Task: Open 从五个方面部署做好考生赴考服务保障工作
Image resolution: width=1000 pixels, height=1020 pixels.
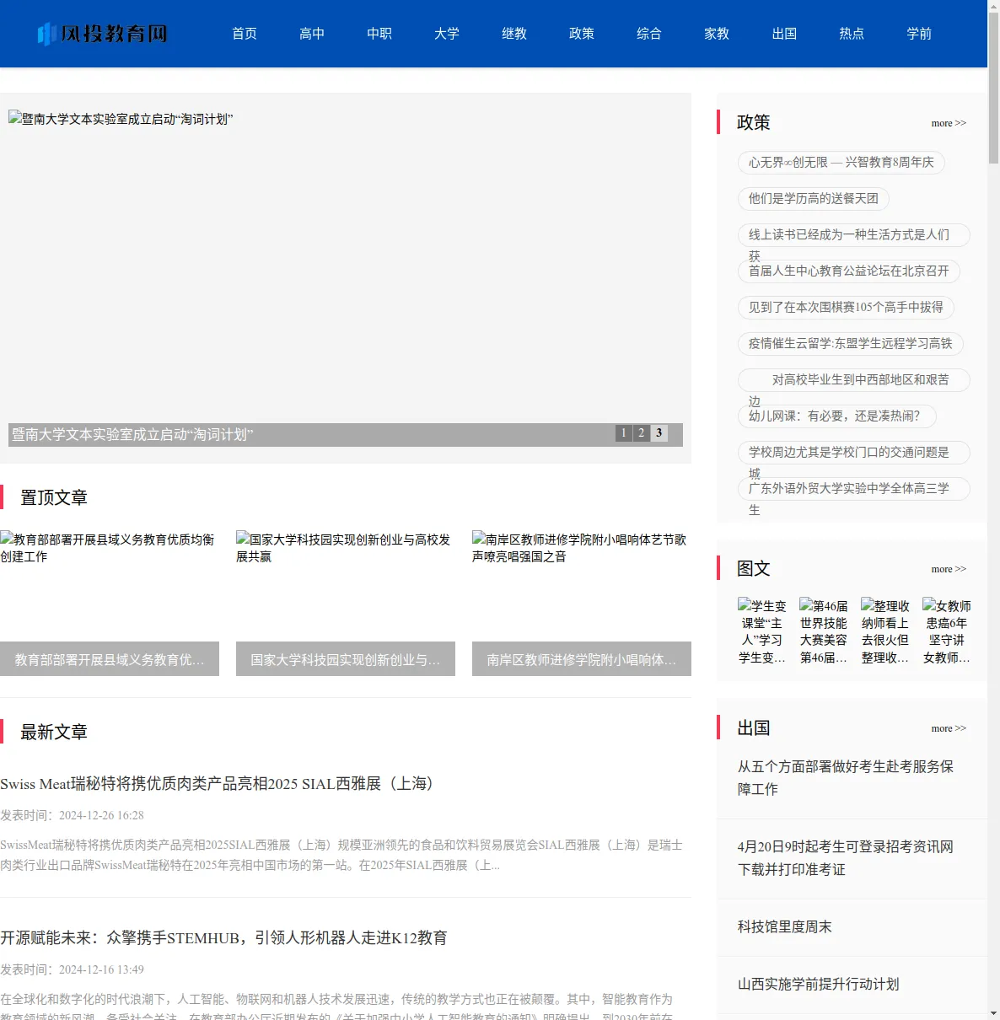Action: pos(846,778)
